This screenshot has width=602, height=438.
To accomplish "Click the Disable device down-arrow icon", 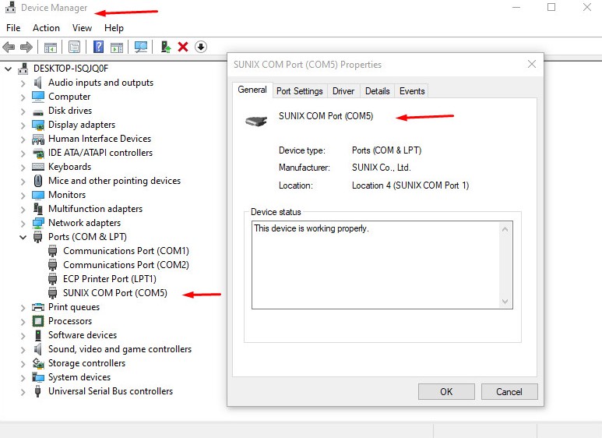I will (201, 47).
